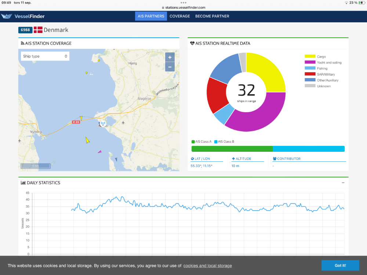Click the blue vessel marker on map
Screen dimensions: 367x275
point(116,159)
